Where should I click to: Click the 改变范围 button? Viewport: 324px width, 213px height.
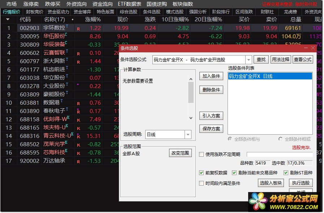pyautogui.click(x=180, y=153)
